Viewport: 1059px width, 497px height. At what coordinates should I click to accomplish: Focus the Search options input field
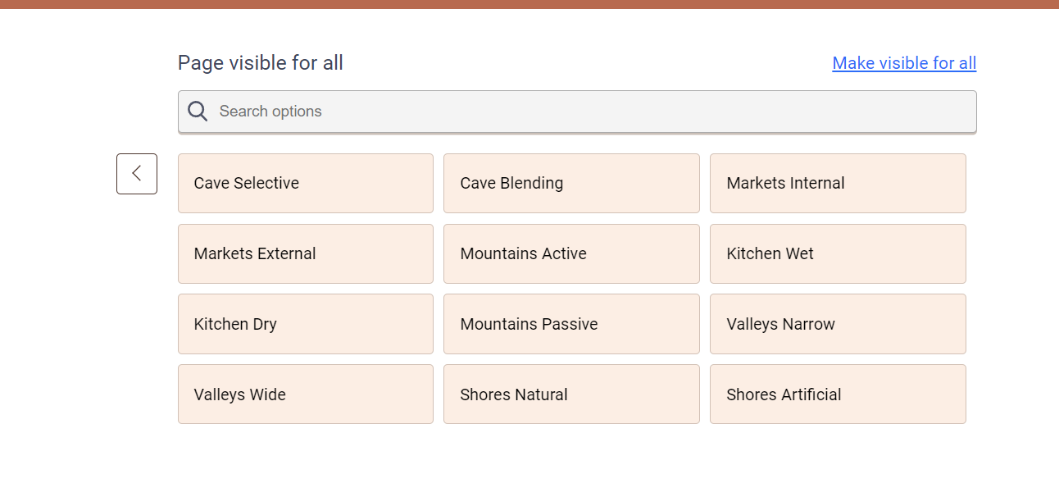pos(577,112)
